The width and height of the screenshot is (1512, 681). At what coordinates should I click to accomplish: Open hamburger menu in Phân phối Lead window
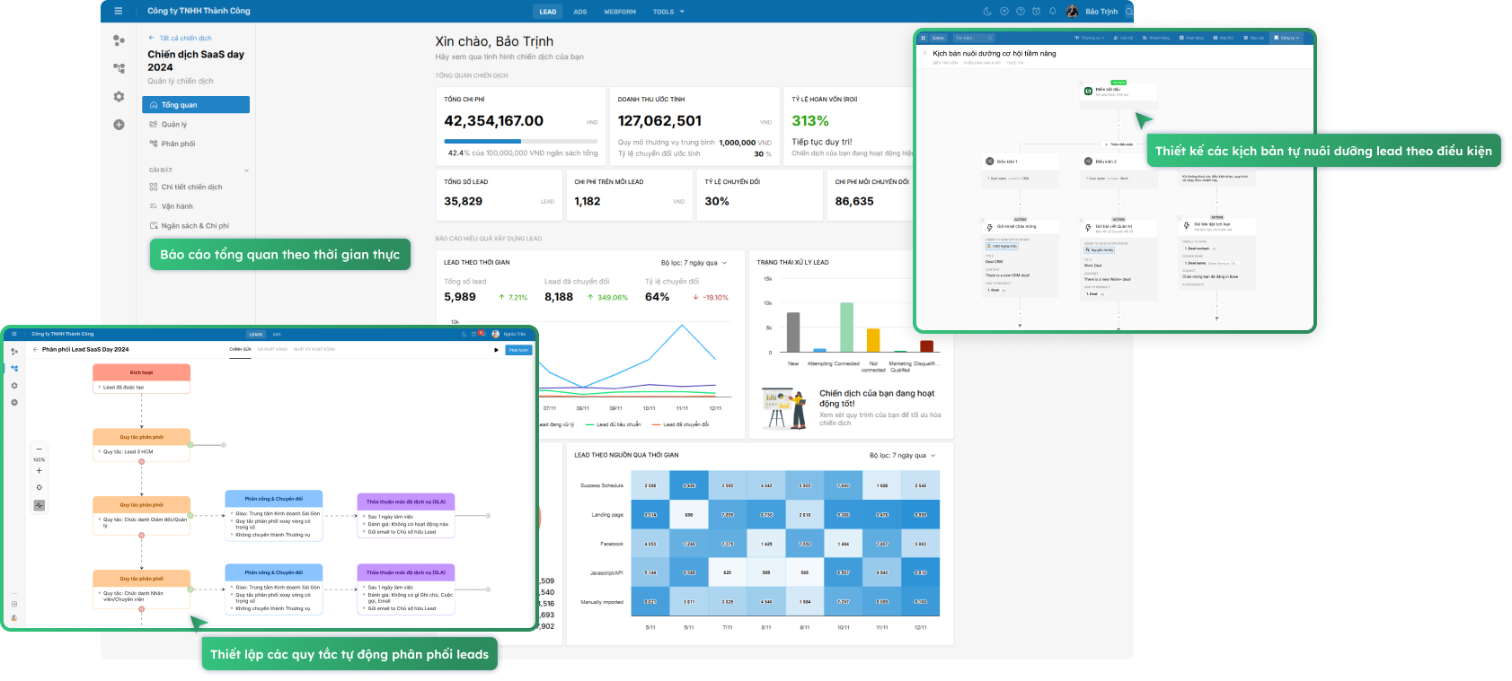click(x=13, y=334)
